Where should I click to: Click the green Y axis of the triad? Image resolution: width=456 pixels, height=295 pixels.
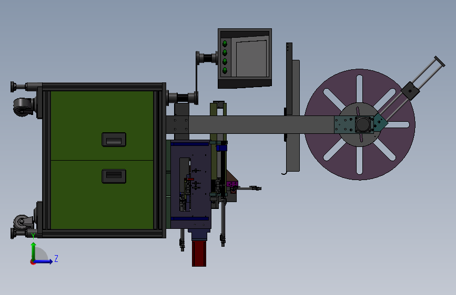point(34,251)
